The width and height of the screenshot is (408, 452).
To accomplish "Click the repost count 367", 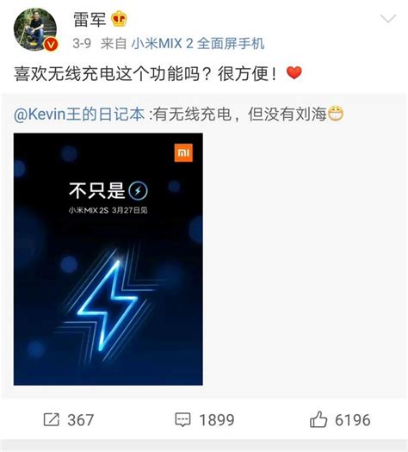I will coord(81,420).
